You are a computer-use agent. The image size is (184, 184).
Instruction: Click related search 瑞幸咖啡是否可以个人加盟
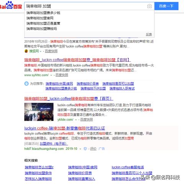132,173
